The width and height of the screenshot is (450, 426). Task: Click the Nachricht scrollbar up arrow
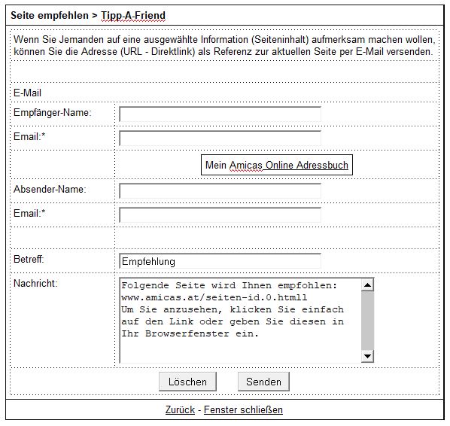pyautogui.click(x=367, y=285)
